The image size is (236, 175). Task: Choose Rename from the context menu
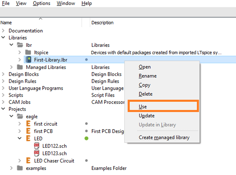pos(148,76)
